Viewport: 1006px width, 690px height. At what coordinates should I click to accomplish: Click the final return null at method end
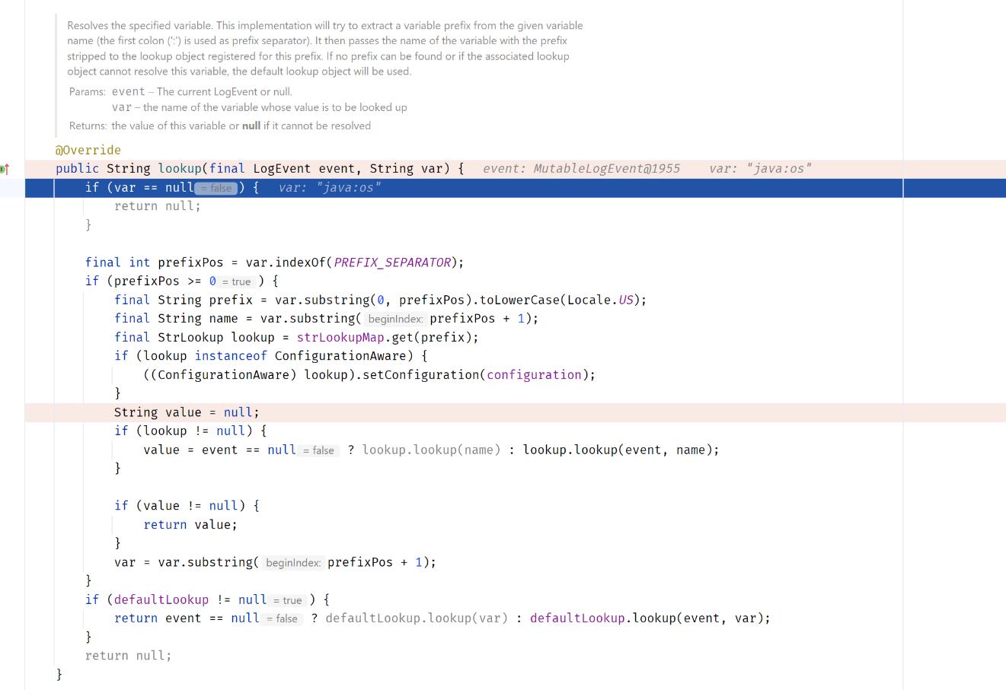pos(129,655)
